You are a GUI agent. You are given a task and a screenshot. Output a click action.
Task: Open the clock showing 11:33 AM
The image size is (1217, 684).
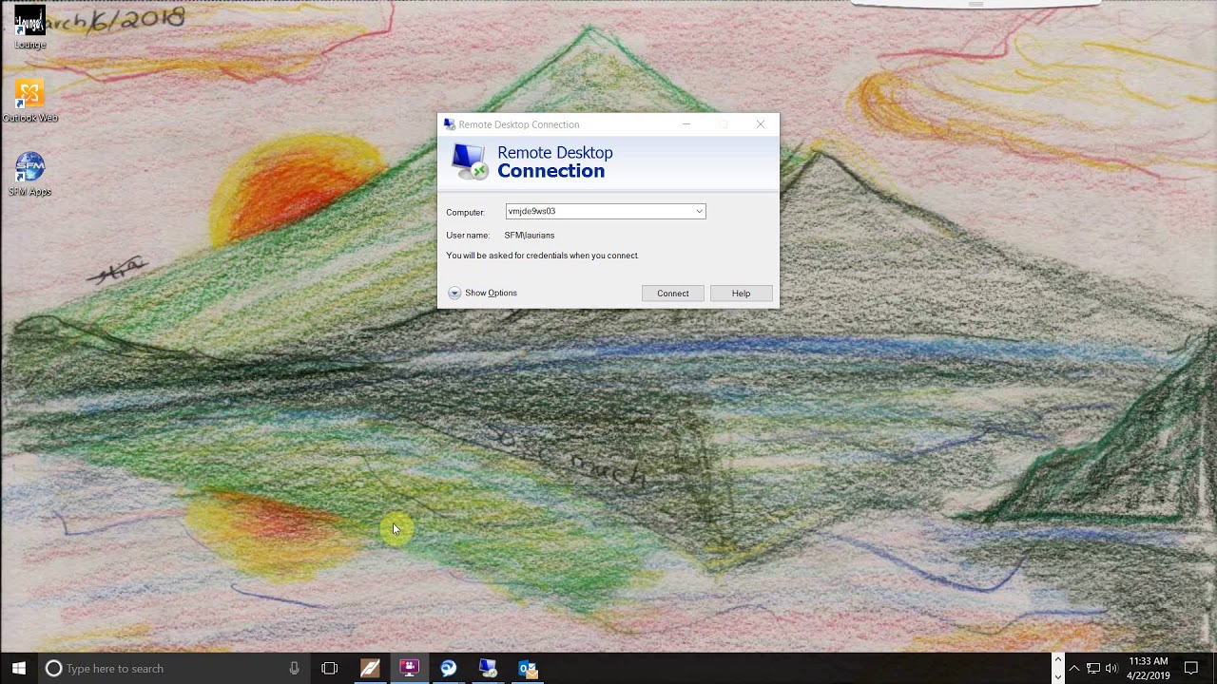tap(1148, 668)
